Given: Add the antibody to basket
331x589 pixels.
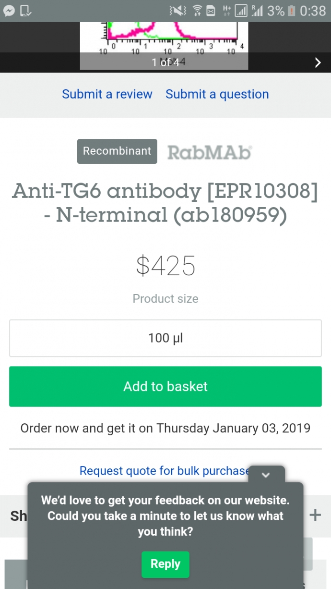Looking at the screenshot, I should (165, 387).
